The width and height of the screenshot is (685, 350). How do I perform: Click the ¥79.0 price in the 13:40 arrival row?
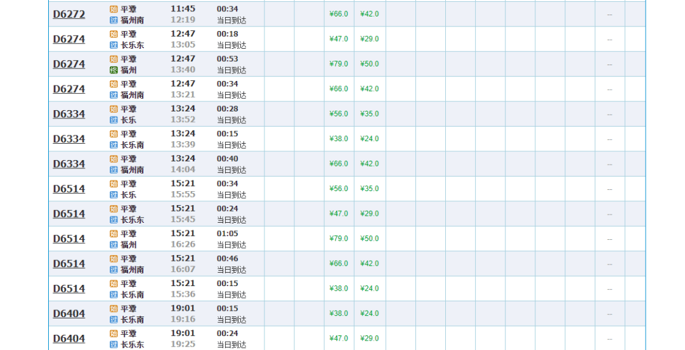pos(339,64)
